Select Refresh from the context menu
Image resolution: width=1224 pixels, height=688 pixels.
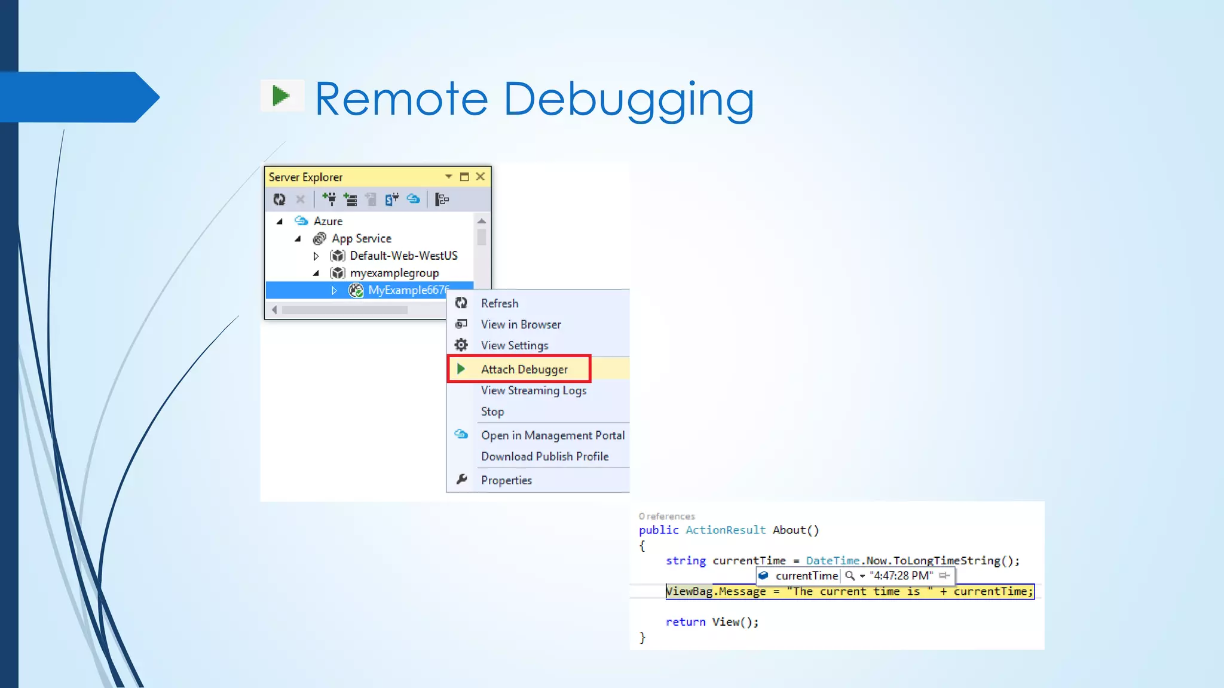538,303
